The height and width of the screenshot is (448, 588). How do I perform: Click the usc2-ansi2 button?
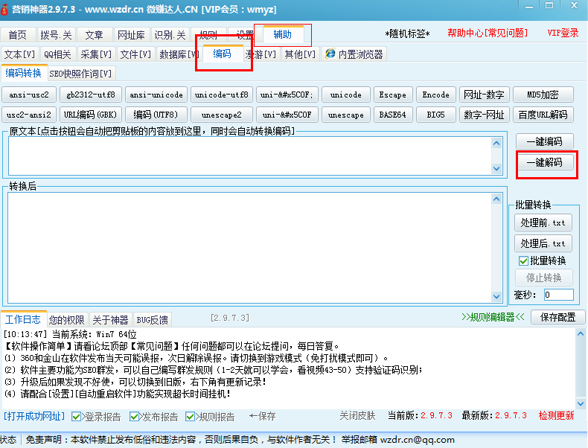click(x=29, y=115)
